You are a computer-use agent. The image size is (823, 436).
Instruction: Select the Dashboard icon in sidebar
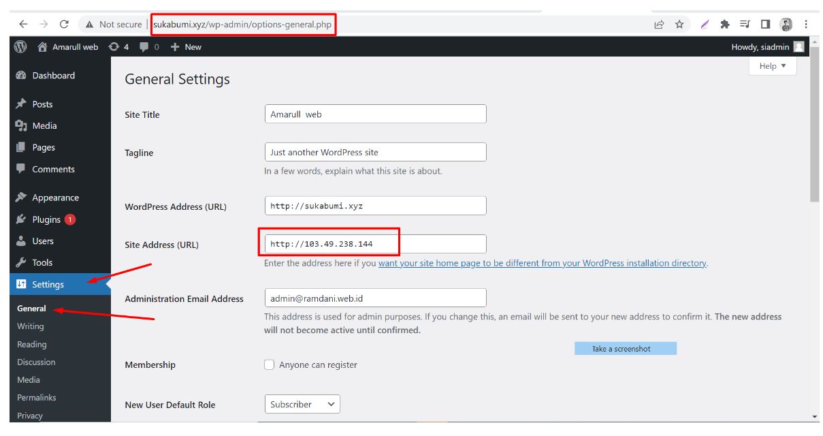(x=20, y=75)
